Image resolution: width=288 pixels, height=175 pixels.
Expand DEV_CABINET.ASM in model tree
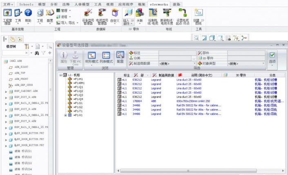click(x=6, y=91)
